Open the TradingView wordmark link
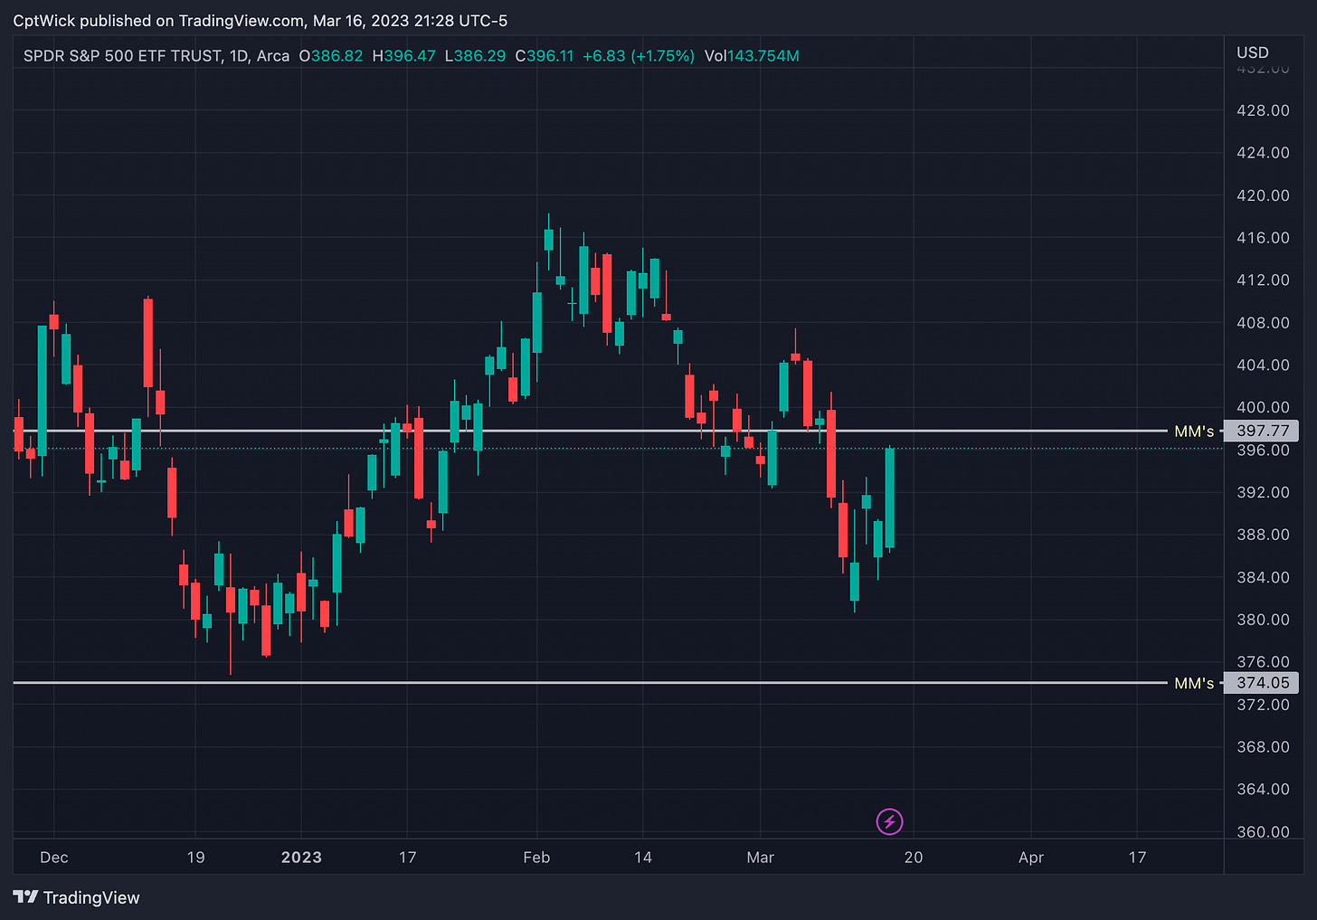The height and width of the screenshot is (920, 1317). (91, 897)
